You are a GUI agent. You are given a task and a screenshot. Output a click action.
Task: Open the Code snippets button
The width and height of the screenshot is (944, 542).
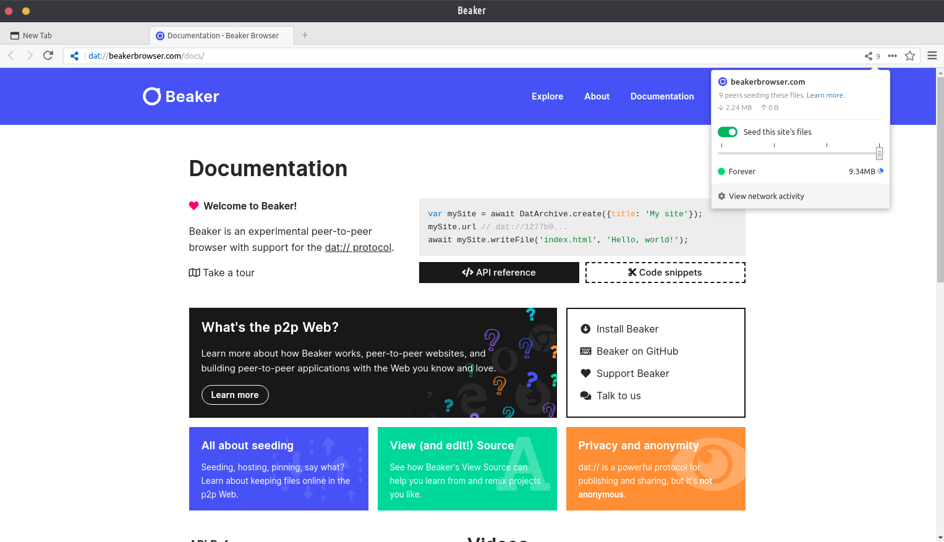(665, 273)
